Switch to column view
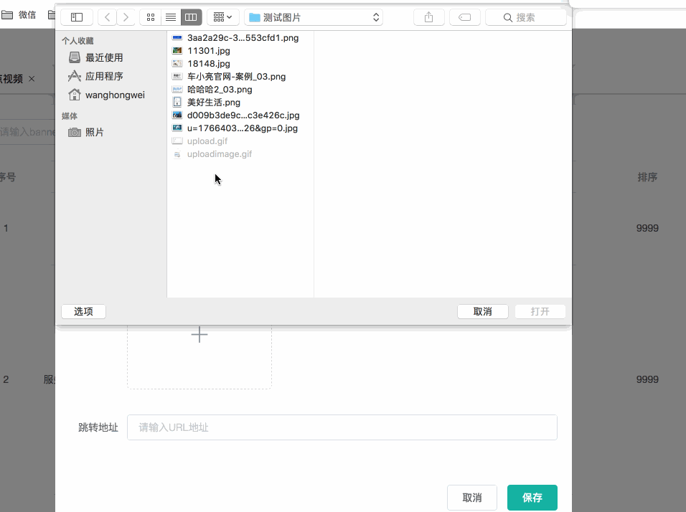 point(191,17)
